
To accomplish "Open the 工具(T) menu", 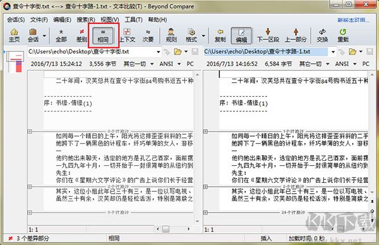I will click(x=133, y=20).
